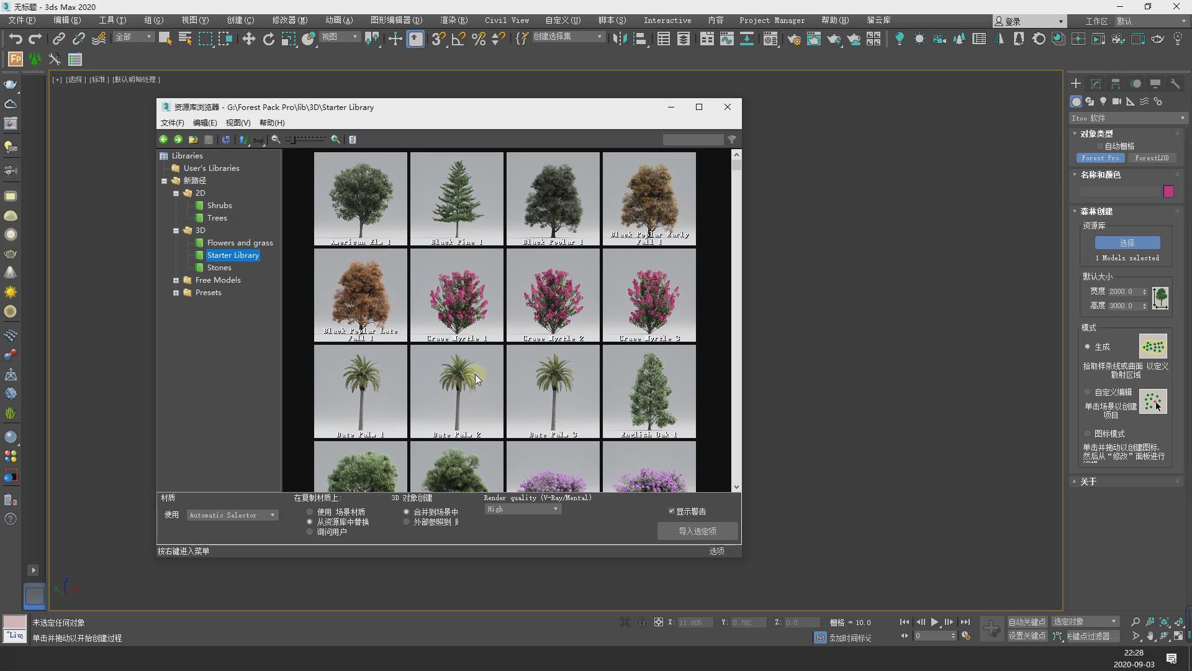
Task: Click the Undo arrow in main toolbar
Action: [x=15, y=39]
